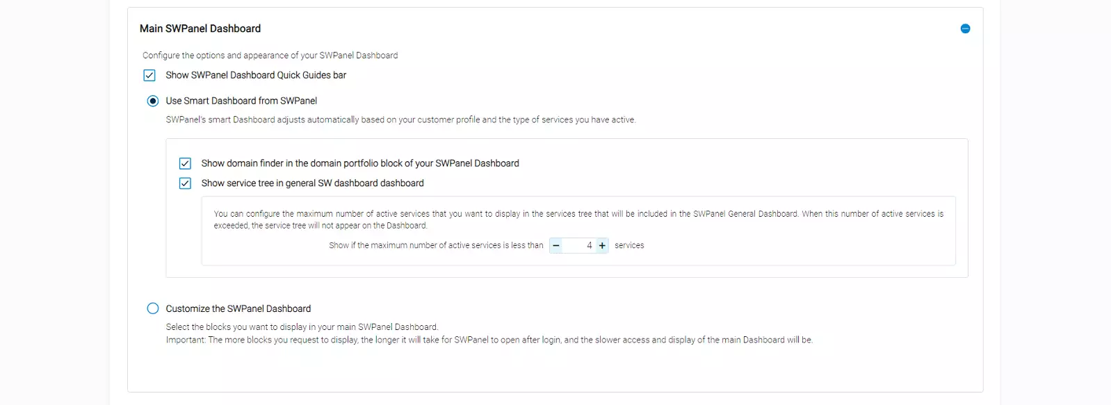Click the 'Configure the options and appearance' text
Screen dimensions: 1111x405
point(270,56)
